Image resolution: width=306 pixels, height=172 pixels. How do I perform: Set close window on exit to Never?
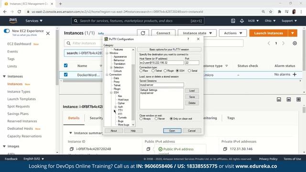click(x=156, y=118)
